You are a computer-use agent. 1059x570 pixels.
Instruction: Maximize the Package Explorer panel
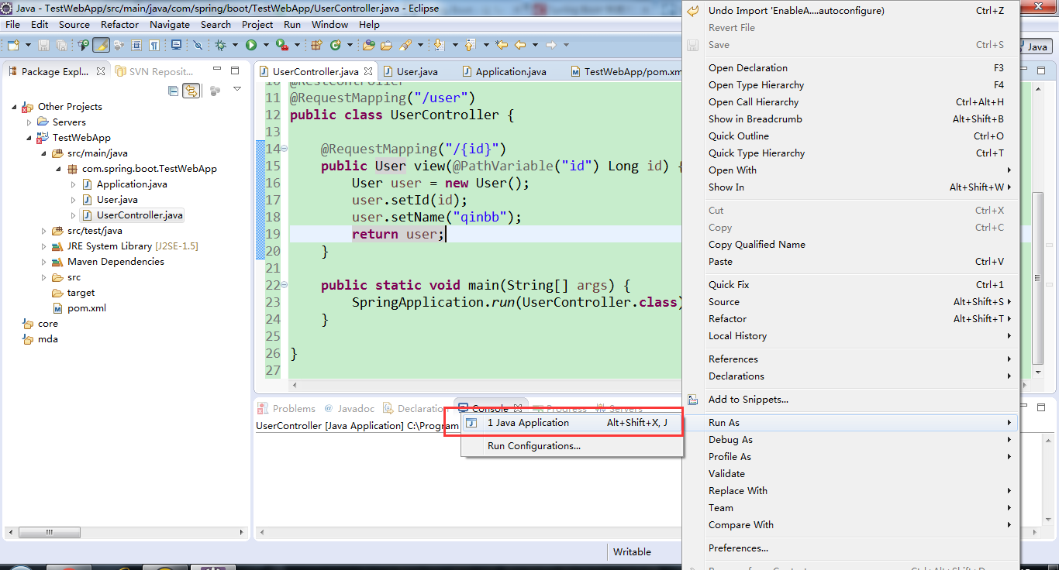click(235, 70)
